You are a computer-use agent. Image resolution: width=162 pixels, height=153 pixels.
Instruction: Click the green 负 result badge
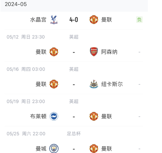tap(139, 20)
